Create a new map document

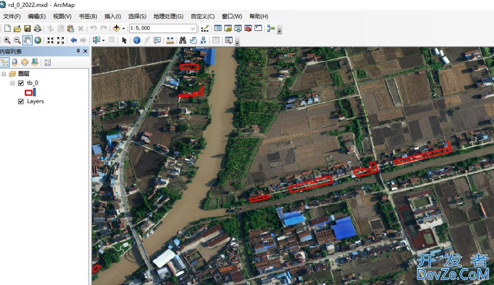point(7,28)
